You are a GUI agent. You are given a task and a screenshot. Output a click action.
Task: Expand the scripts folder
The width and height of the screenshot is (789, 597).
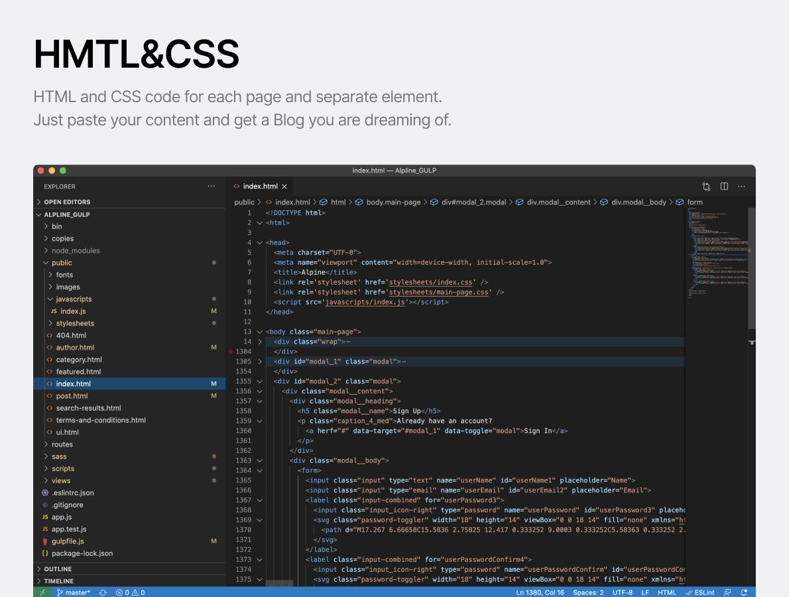(x=129, y=468)
